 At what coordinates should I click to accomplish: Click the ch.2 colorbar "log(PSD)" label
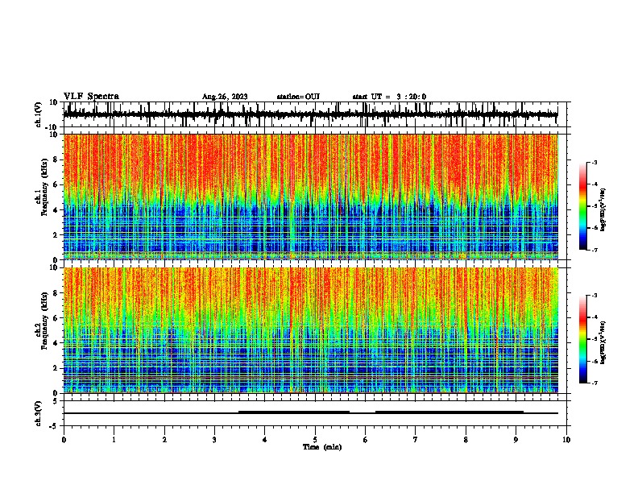(603, 343)
